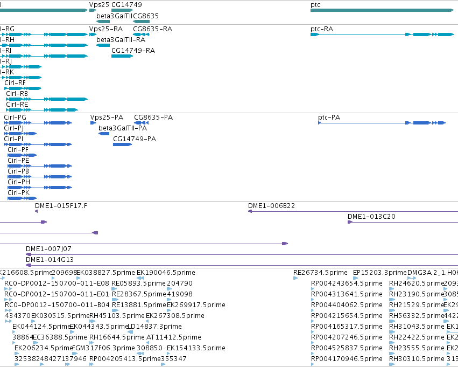Click the beta3GalTII-RA transcript label
The height and width of the screenshot is (367, 458).
pos(121,40)
